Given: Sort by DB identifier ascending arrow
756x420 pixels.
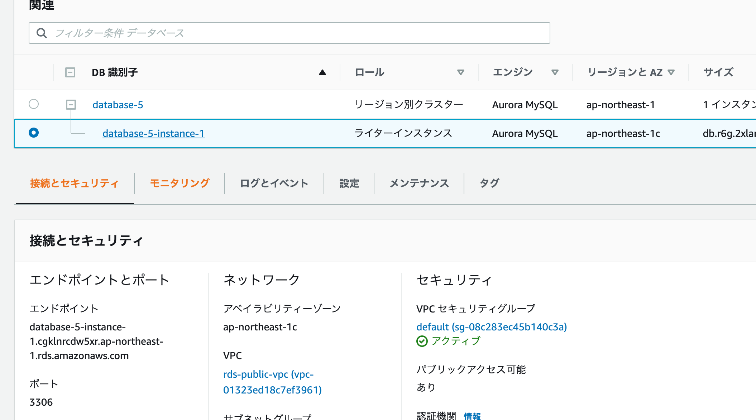Looking at the screenshot, I should pyautogui.click(x=322, y=72).
